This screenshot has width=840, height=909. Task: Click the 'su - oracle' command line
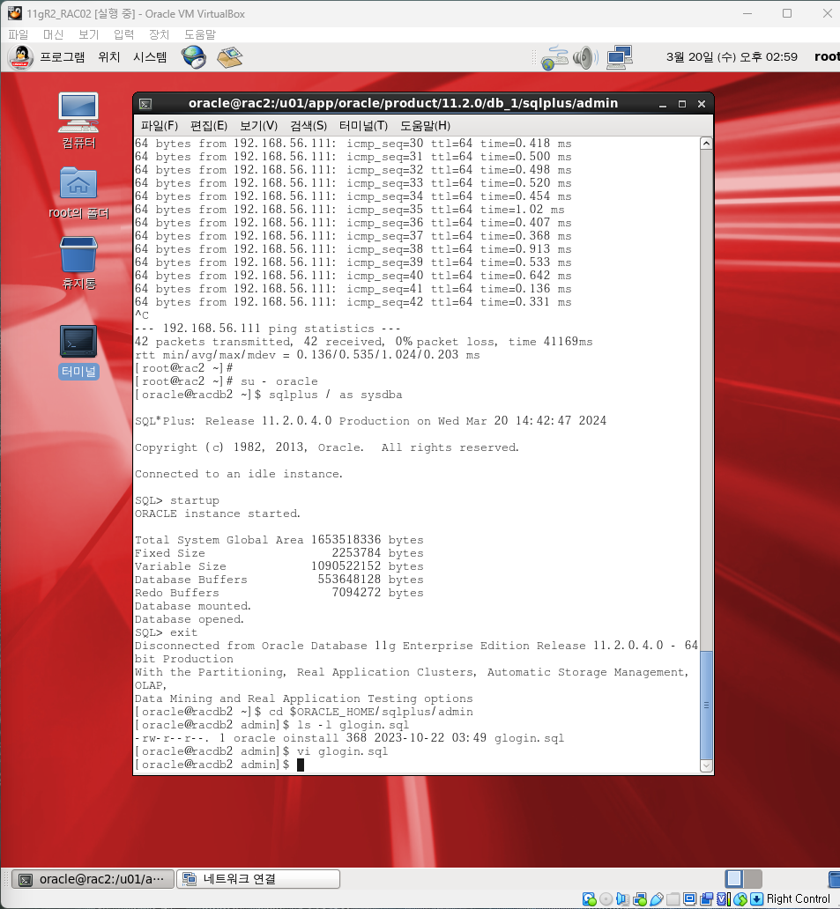(x=227, y=381)
